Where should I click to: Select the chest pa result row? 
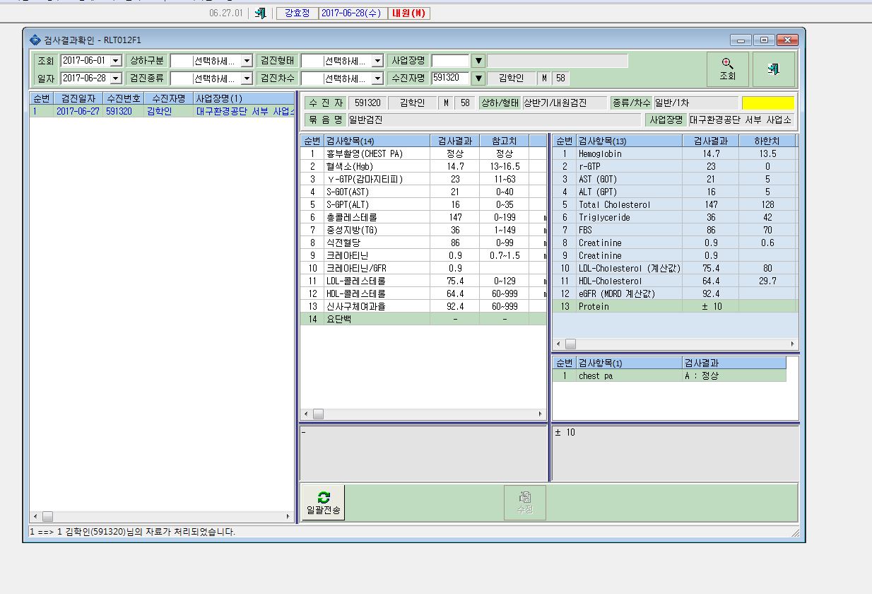click(x=669, y=375)
